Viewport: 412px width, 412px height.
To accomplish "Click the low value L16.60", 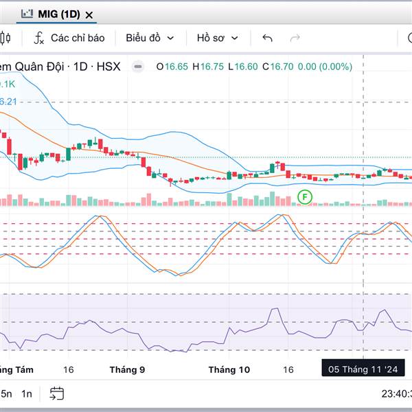I will [243, 67].
